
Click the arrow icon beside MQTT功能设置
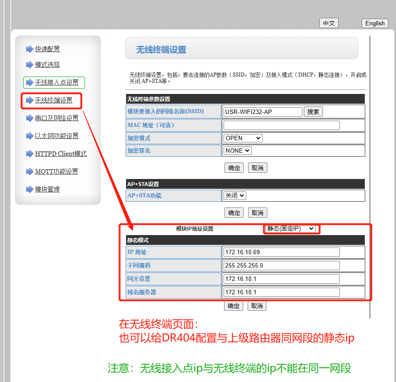[30, 171]
